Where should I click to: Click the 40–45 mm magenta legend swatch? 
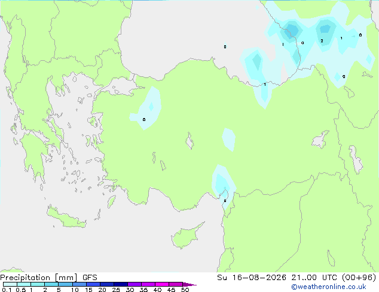pyautogui.click(x=162, y=284)
